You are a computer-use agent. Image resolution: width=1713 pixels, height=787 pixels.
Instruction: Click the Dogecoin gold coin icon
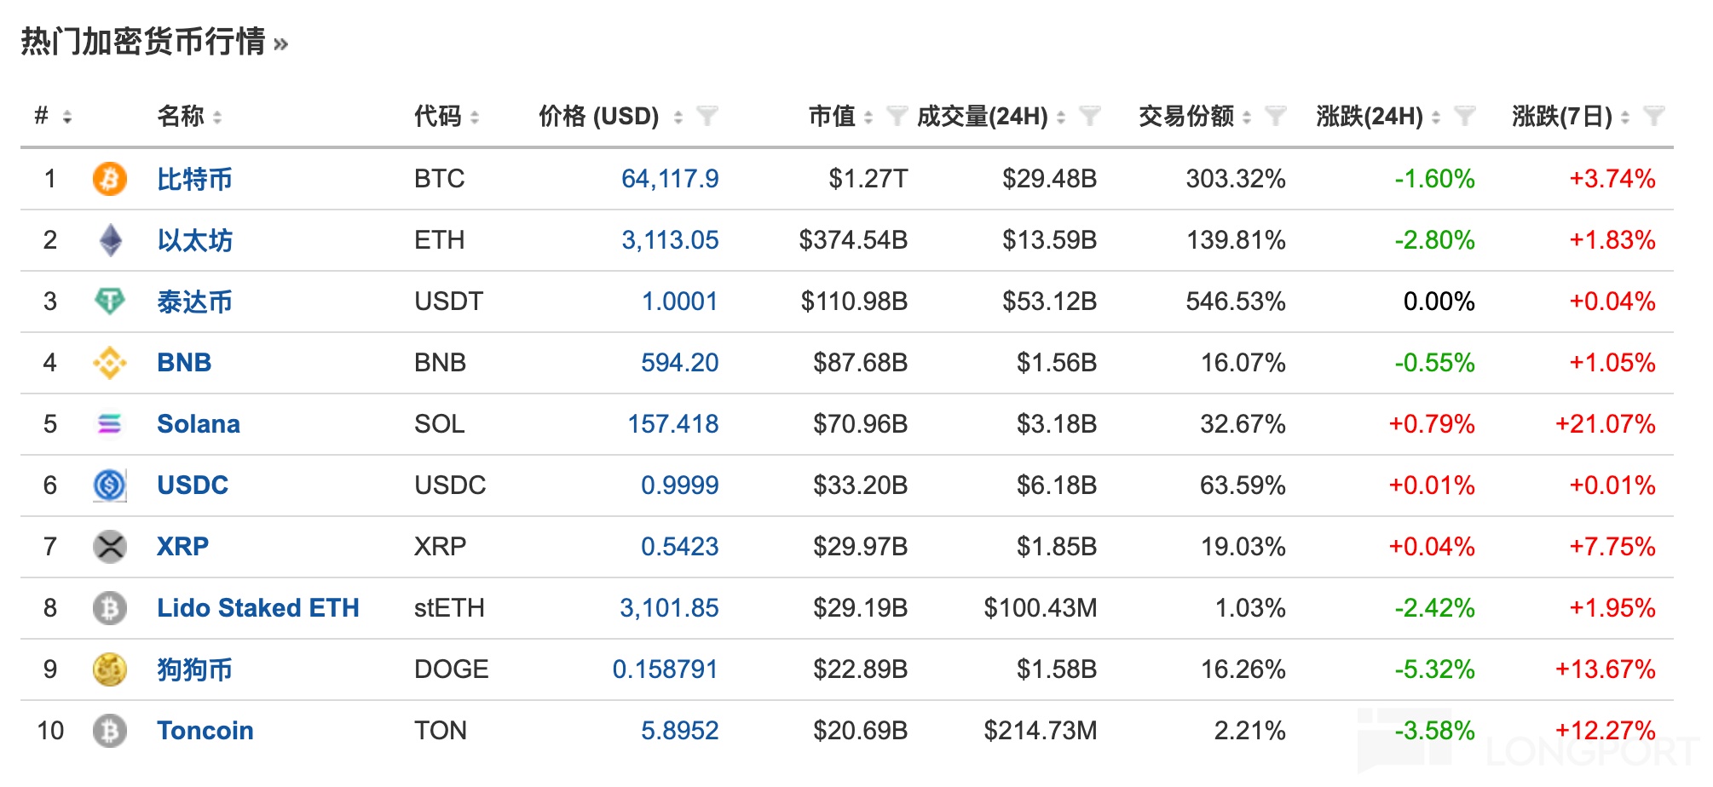coord(109,669)
